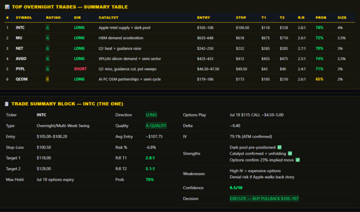Click 'Q1 miss, guidance cut, put sweeps' catalyst
The height and width of the screenshot is (212, 360).
(127, 69)
